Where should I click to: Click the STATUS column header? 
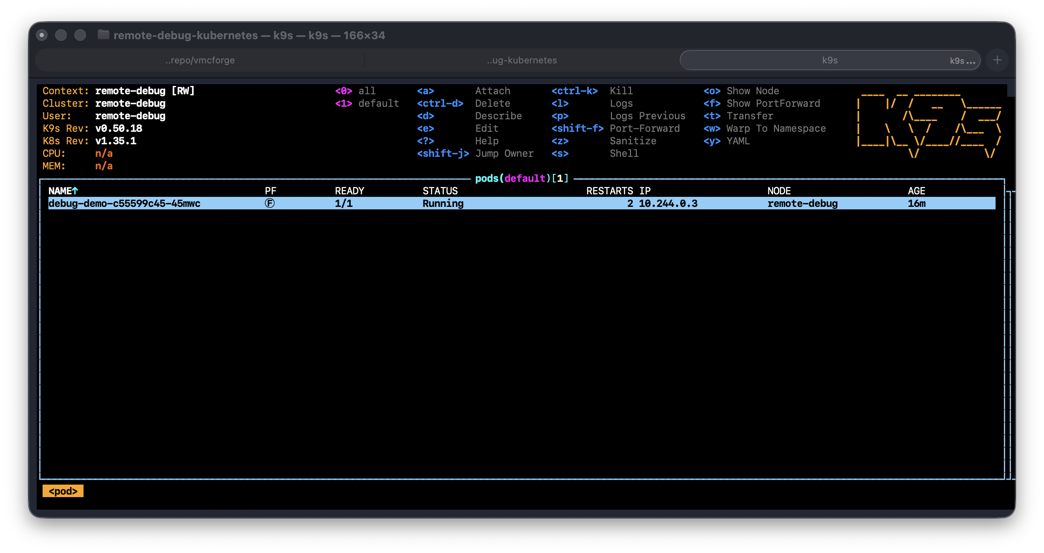(x=440, y=191)
